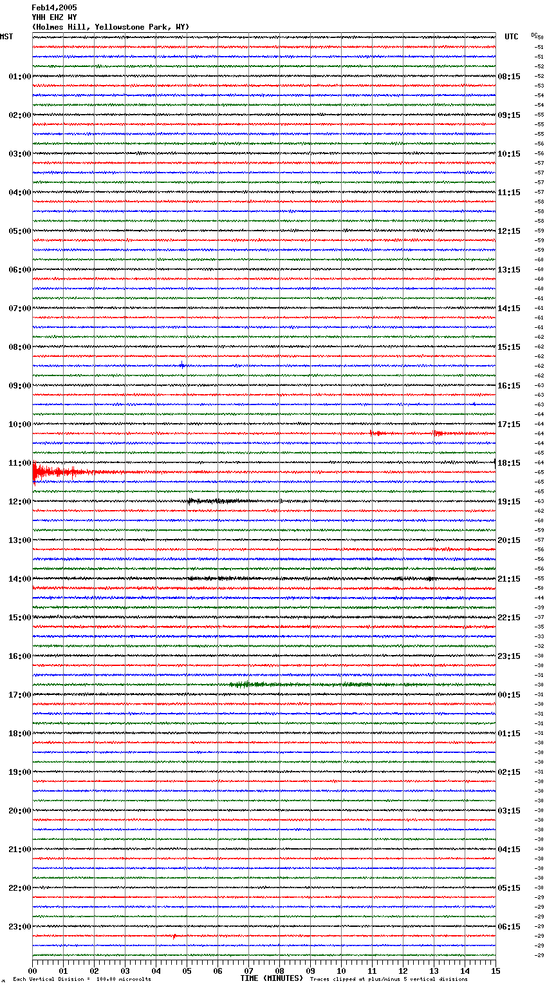Select the 12:00 MST row label
The width and height of the screenshot is (547, 988).
point(20,502)
